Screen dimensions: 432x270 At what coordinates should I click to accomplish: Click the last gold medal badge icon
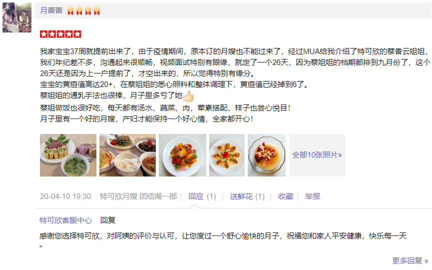pyautogui.click(x=97, y=11)
